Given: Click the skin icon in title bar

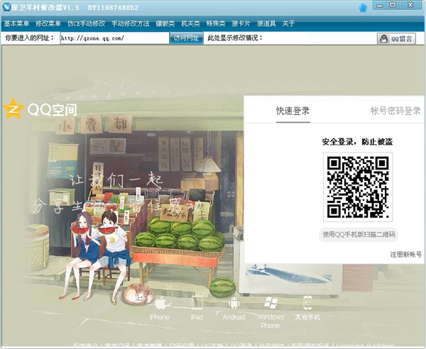Looking at the screenshot, I should click(363, 8).
